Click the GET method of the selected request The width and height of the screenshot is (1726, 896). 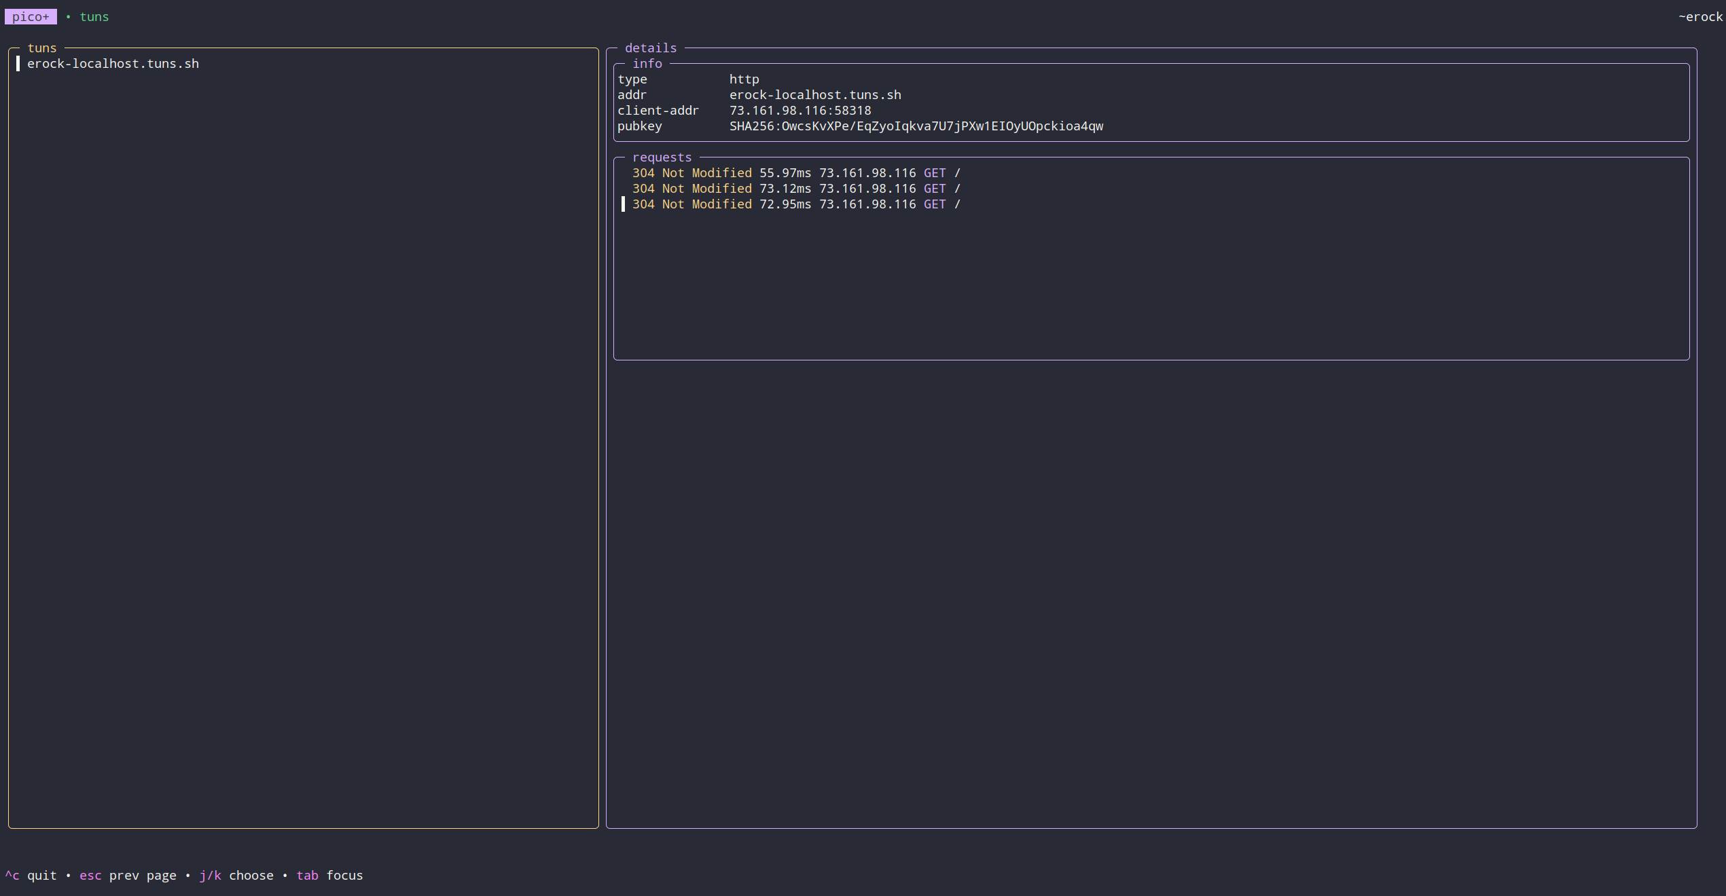934,204
